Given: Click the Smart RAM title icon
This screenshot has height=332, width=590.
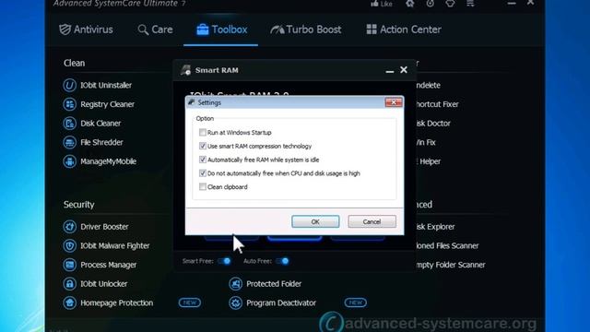Looking at the screenshot, I should 185,70.
